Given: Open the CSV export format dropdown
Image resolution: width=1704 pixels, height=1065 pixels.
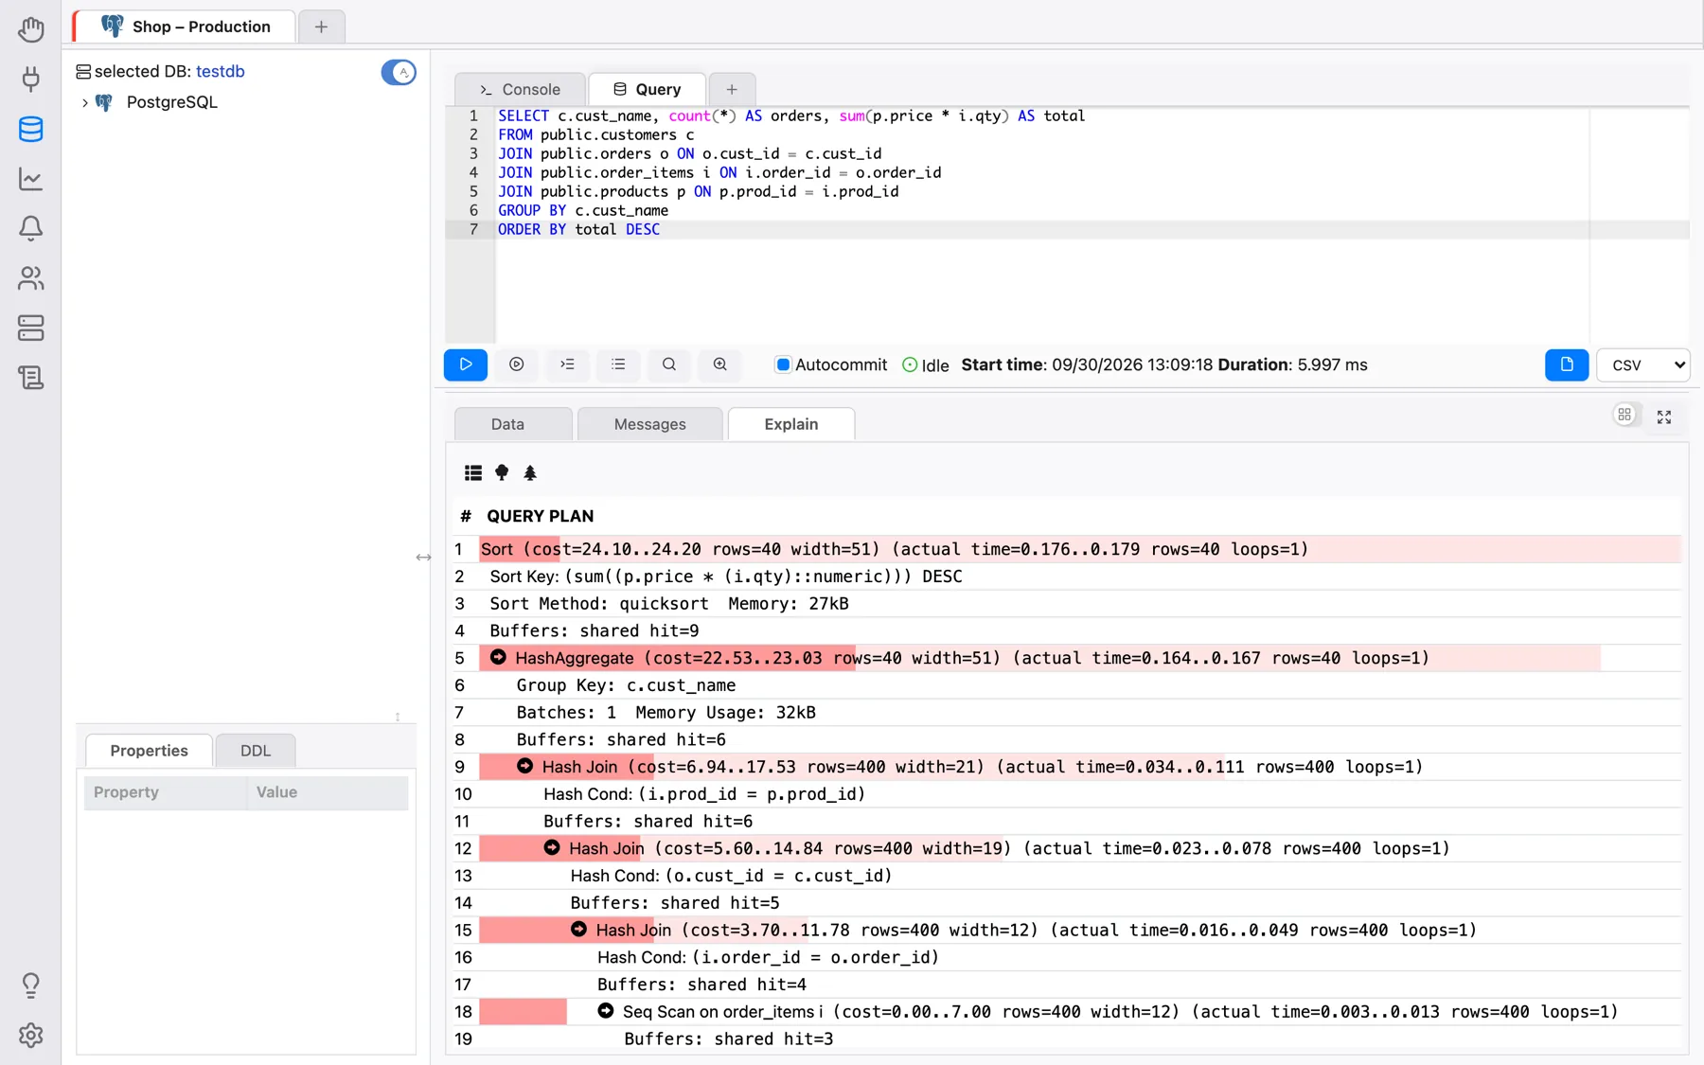Looking at the screenshot, I should coord(1643,364).
